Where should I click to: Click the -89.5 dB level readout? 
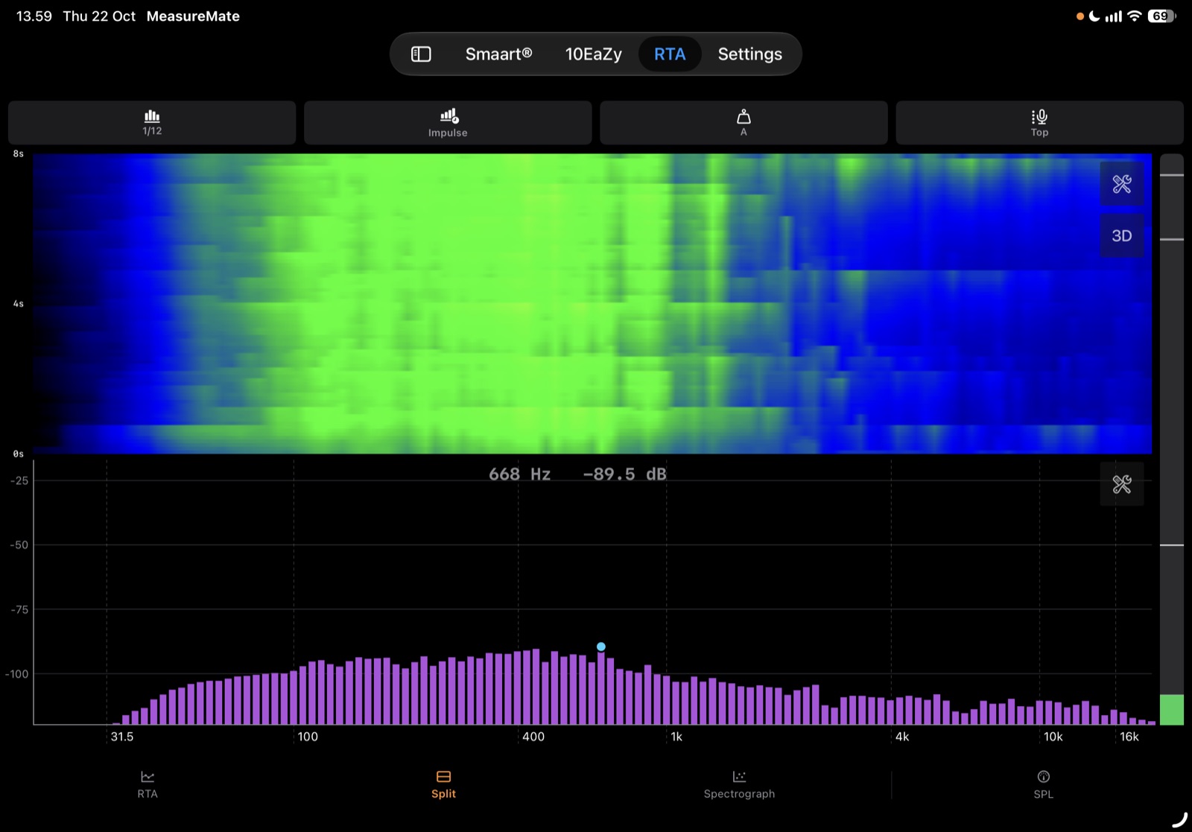pyautogui.click(x=624, y=474)
